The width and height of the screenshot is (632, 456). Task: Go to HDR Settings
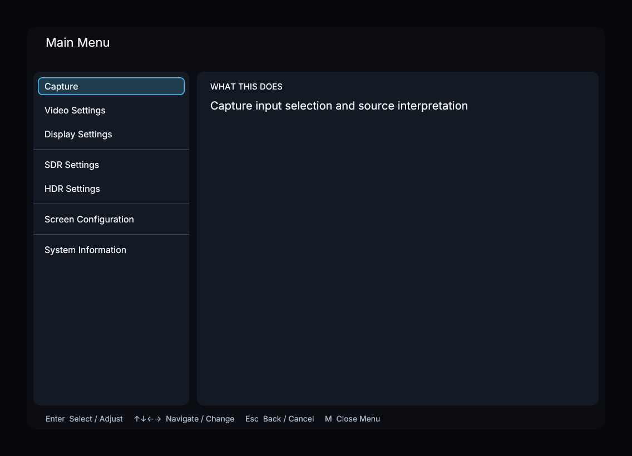[x=111, y=189]
